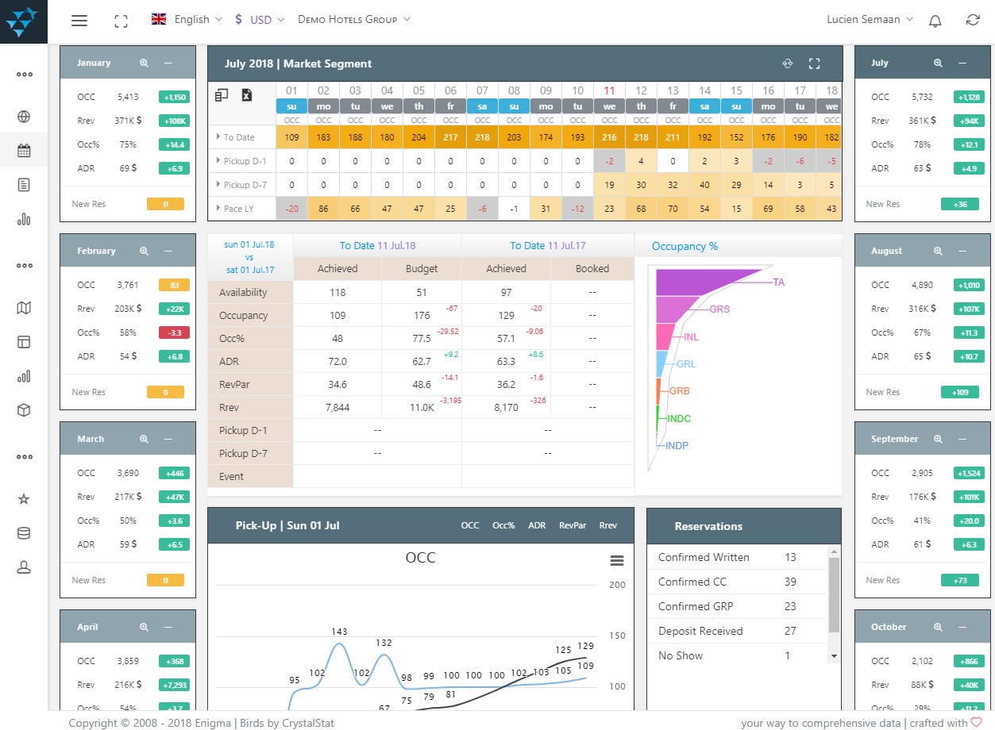The image size is (995, 730).
Task: Toggle browser fullscreen icon in top bar
Action: tap(121, 21)
